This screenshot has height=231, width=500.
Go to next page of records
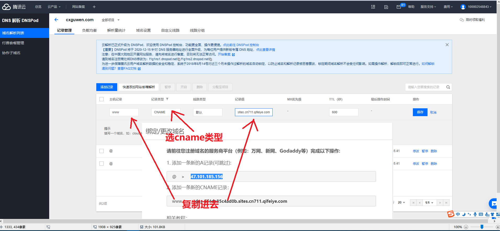click(x=440, y=203)
